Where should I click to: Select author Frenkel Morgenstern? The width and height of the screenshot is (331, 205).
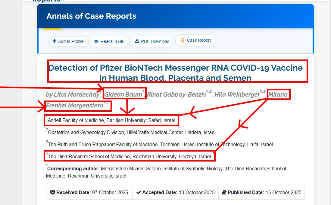[75, 105]
